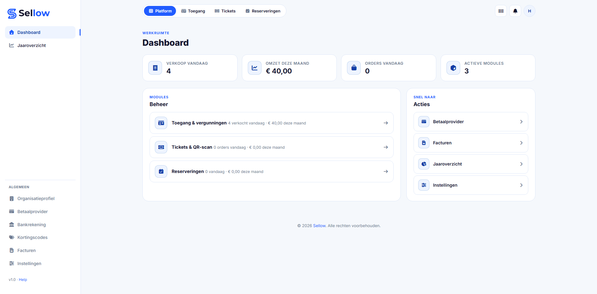Click the Kortingscodes tags icon
The width and height of the screenshot is (597, 294).
pyautogui.click(x=12, y=237)
